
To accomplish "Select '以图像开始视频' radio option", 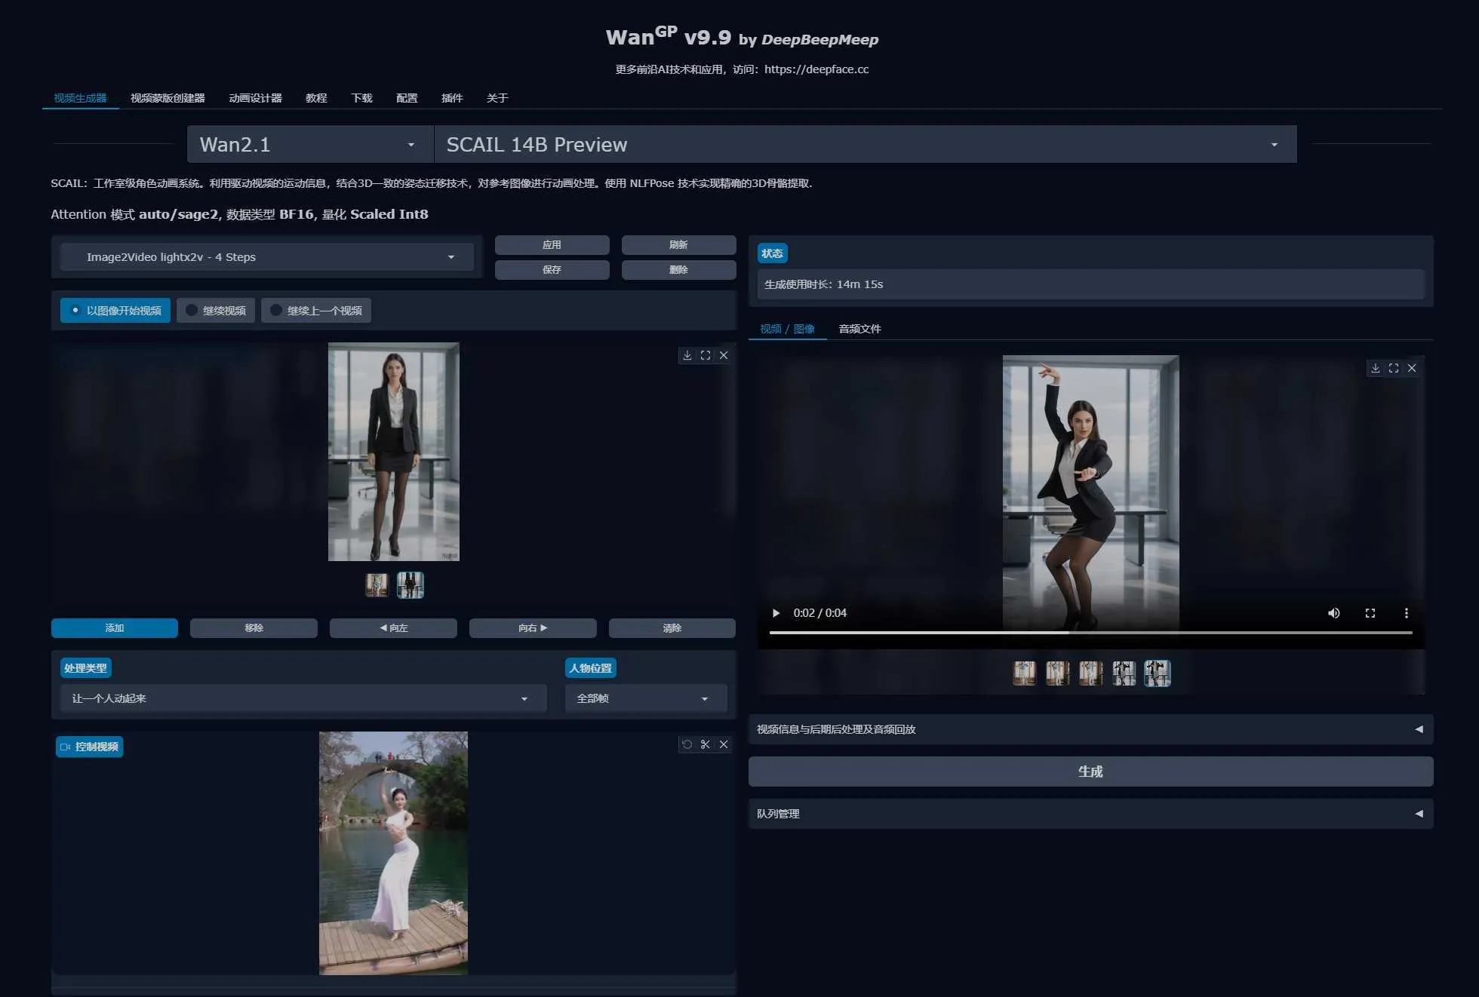I will (115, 311).
